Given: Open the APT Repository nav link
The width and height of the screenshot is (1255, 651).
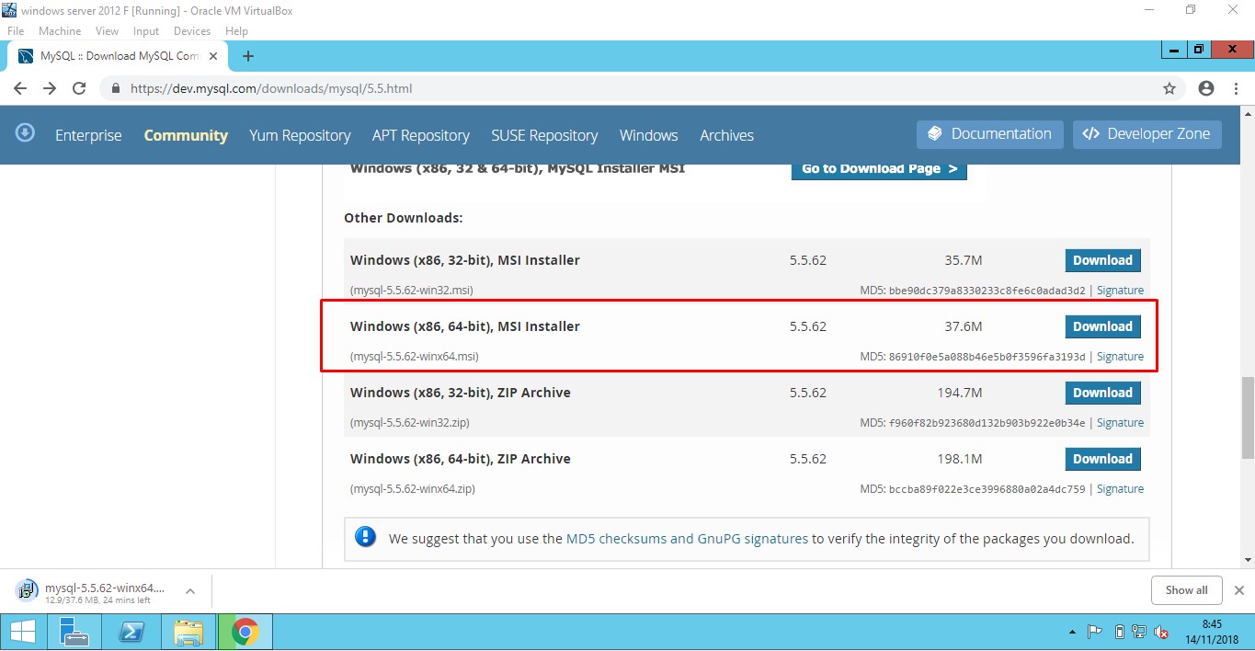Looking at the screenshot, I should click(421, 135).
